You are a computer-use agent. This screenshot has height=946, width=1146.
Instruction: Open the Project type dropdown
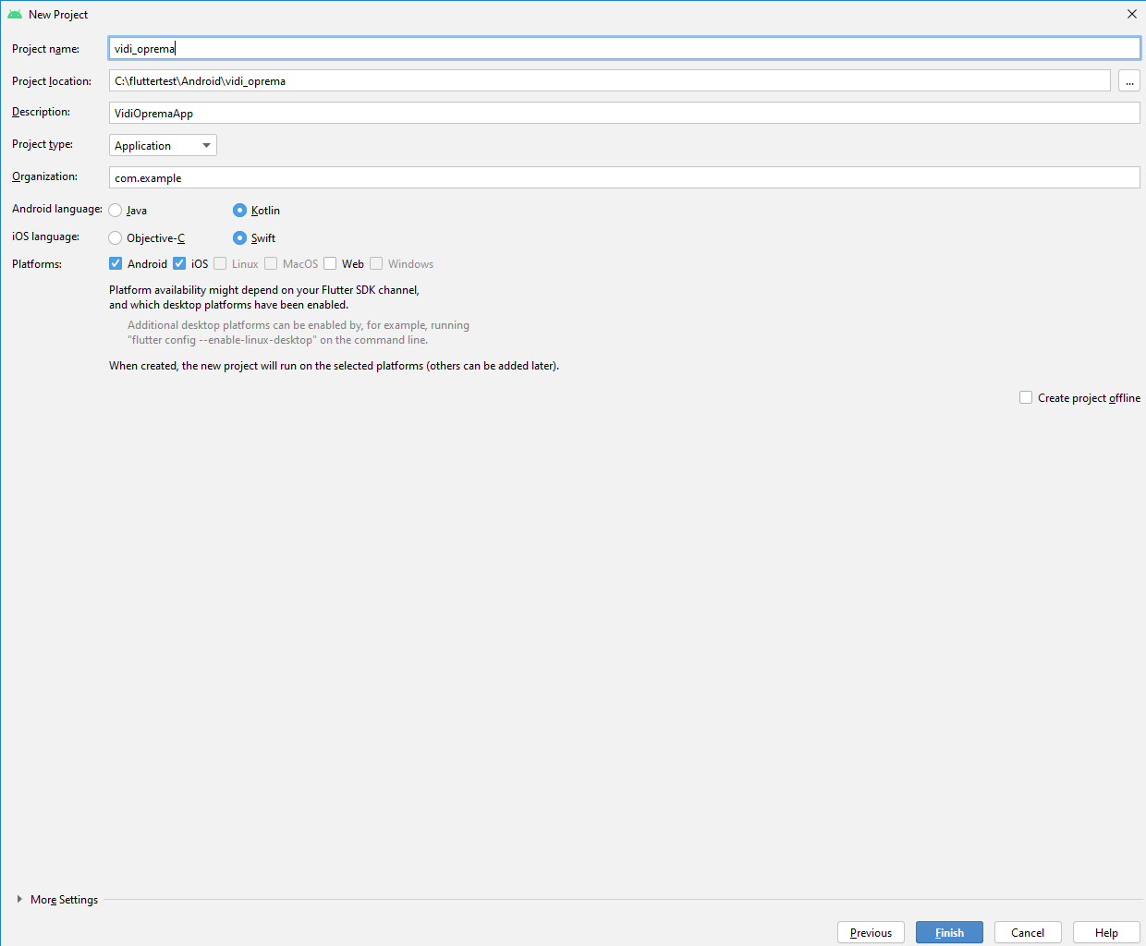click(163, 146)
